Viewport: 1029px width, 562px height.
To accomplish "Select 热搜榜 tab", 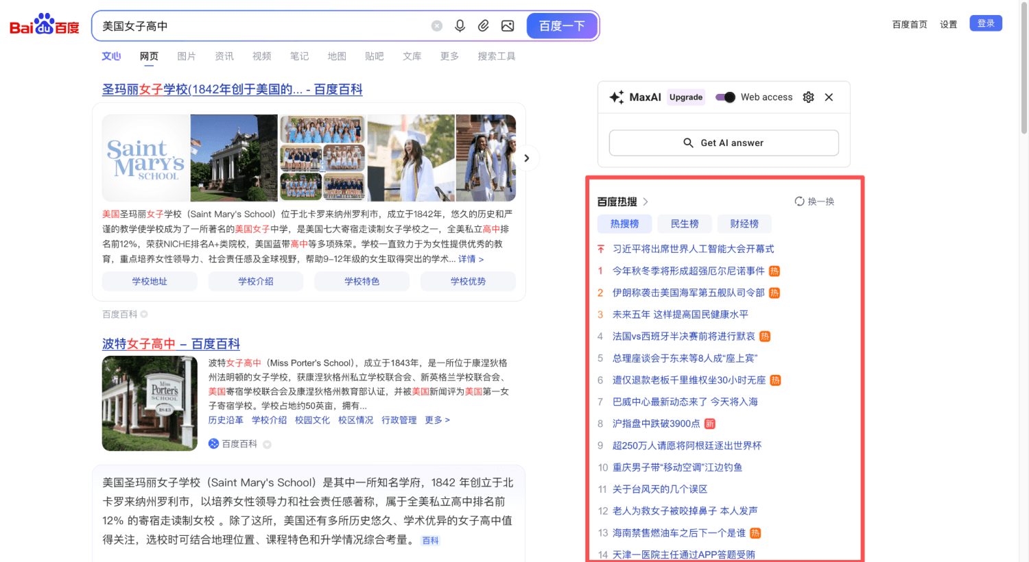I will pyautogui.click(x=624, y=223).
